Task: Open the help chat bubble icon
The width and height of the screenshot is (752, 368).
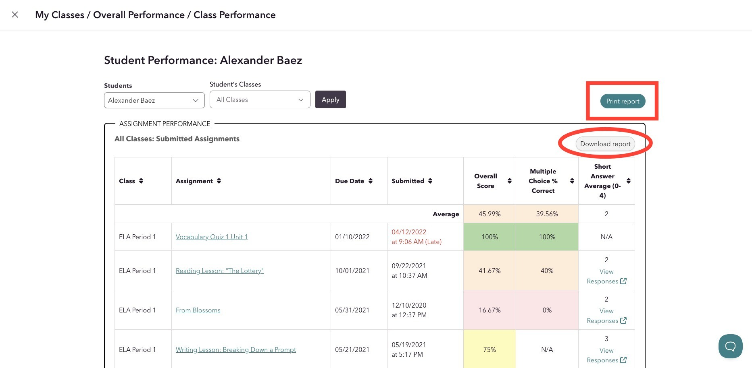Action: (730, 346)
